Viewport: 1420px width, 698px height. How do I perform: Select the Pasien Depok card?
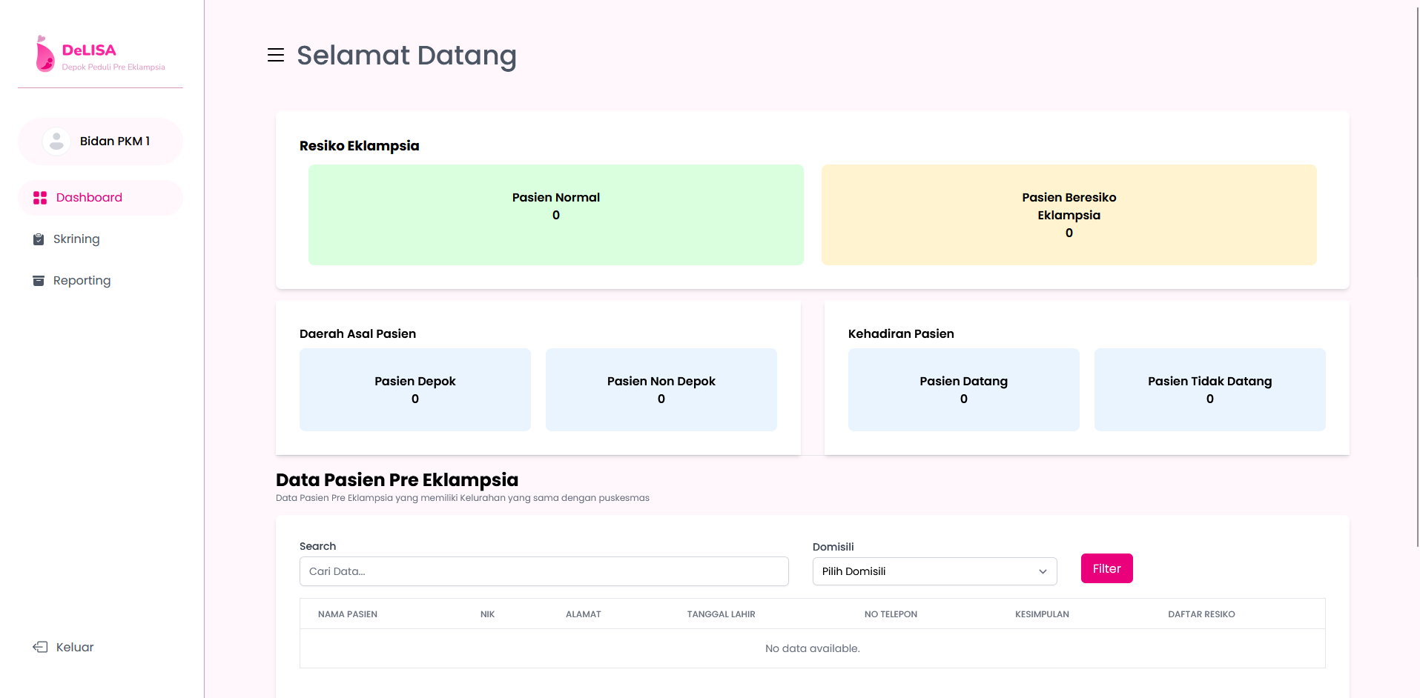pyautogui.click(x=415, y=390)
